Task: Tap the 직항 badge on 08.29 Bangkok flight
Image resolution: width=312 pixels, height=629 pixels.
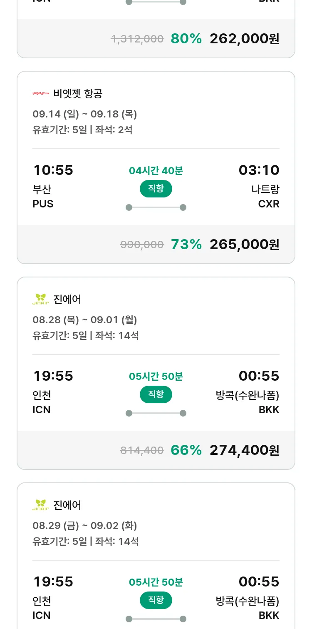Action: tap(156, 600)
